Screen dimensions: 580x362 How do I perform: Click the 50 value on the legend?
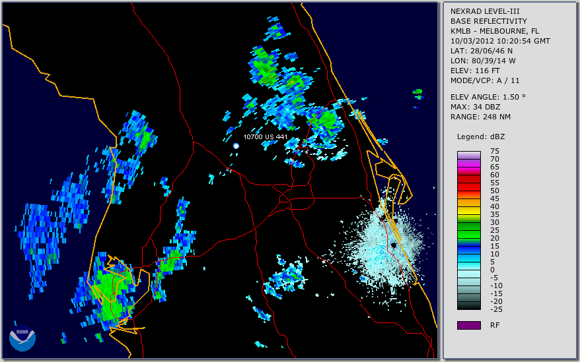point(495,191)
